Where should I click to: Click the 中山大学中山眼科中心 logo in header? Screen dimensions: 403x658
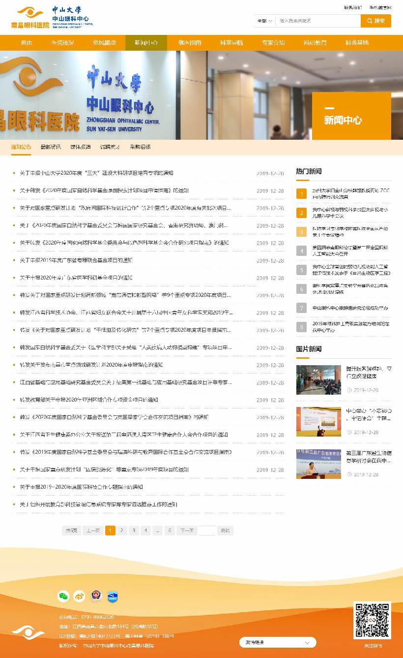tap(73, 16)
